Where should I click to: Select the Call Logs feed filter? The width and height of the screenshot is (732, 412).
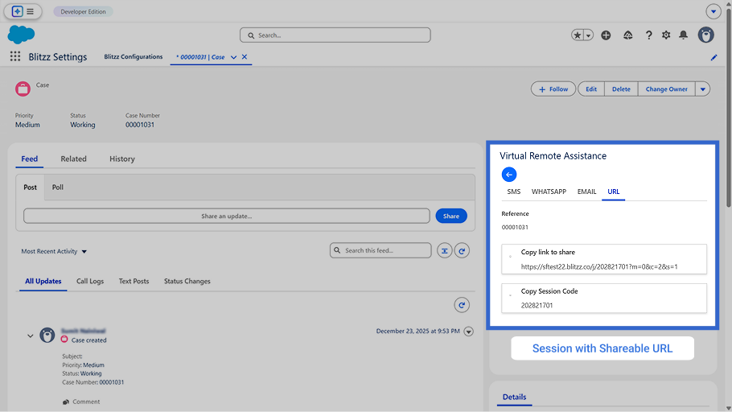pyautogui.click(x=90, y=282)
